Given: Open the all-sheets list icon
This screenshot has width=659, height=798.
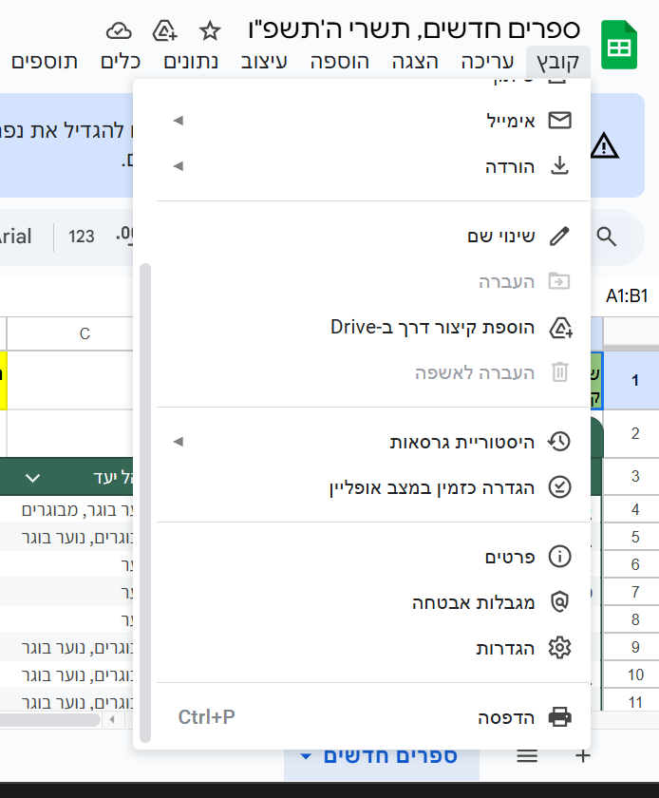Looking at the screenshot, I should pyautogui.click(x=527, y=756).
